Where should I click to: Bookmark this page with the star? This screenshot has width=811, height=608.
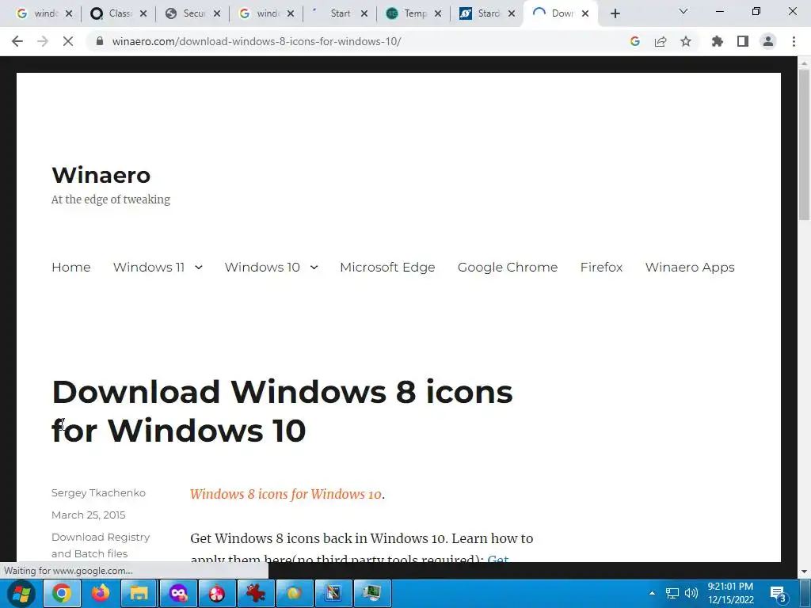686,41
